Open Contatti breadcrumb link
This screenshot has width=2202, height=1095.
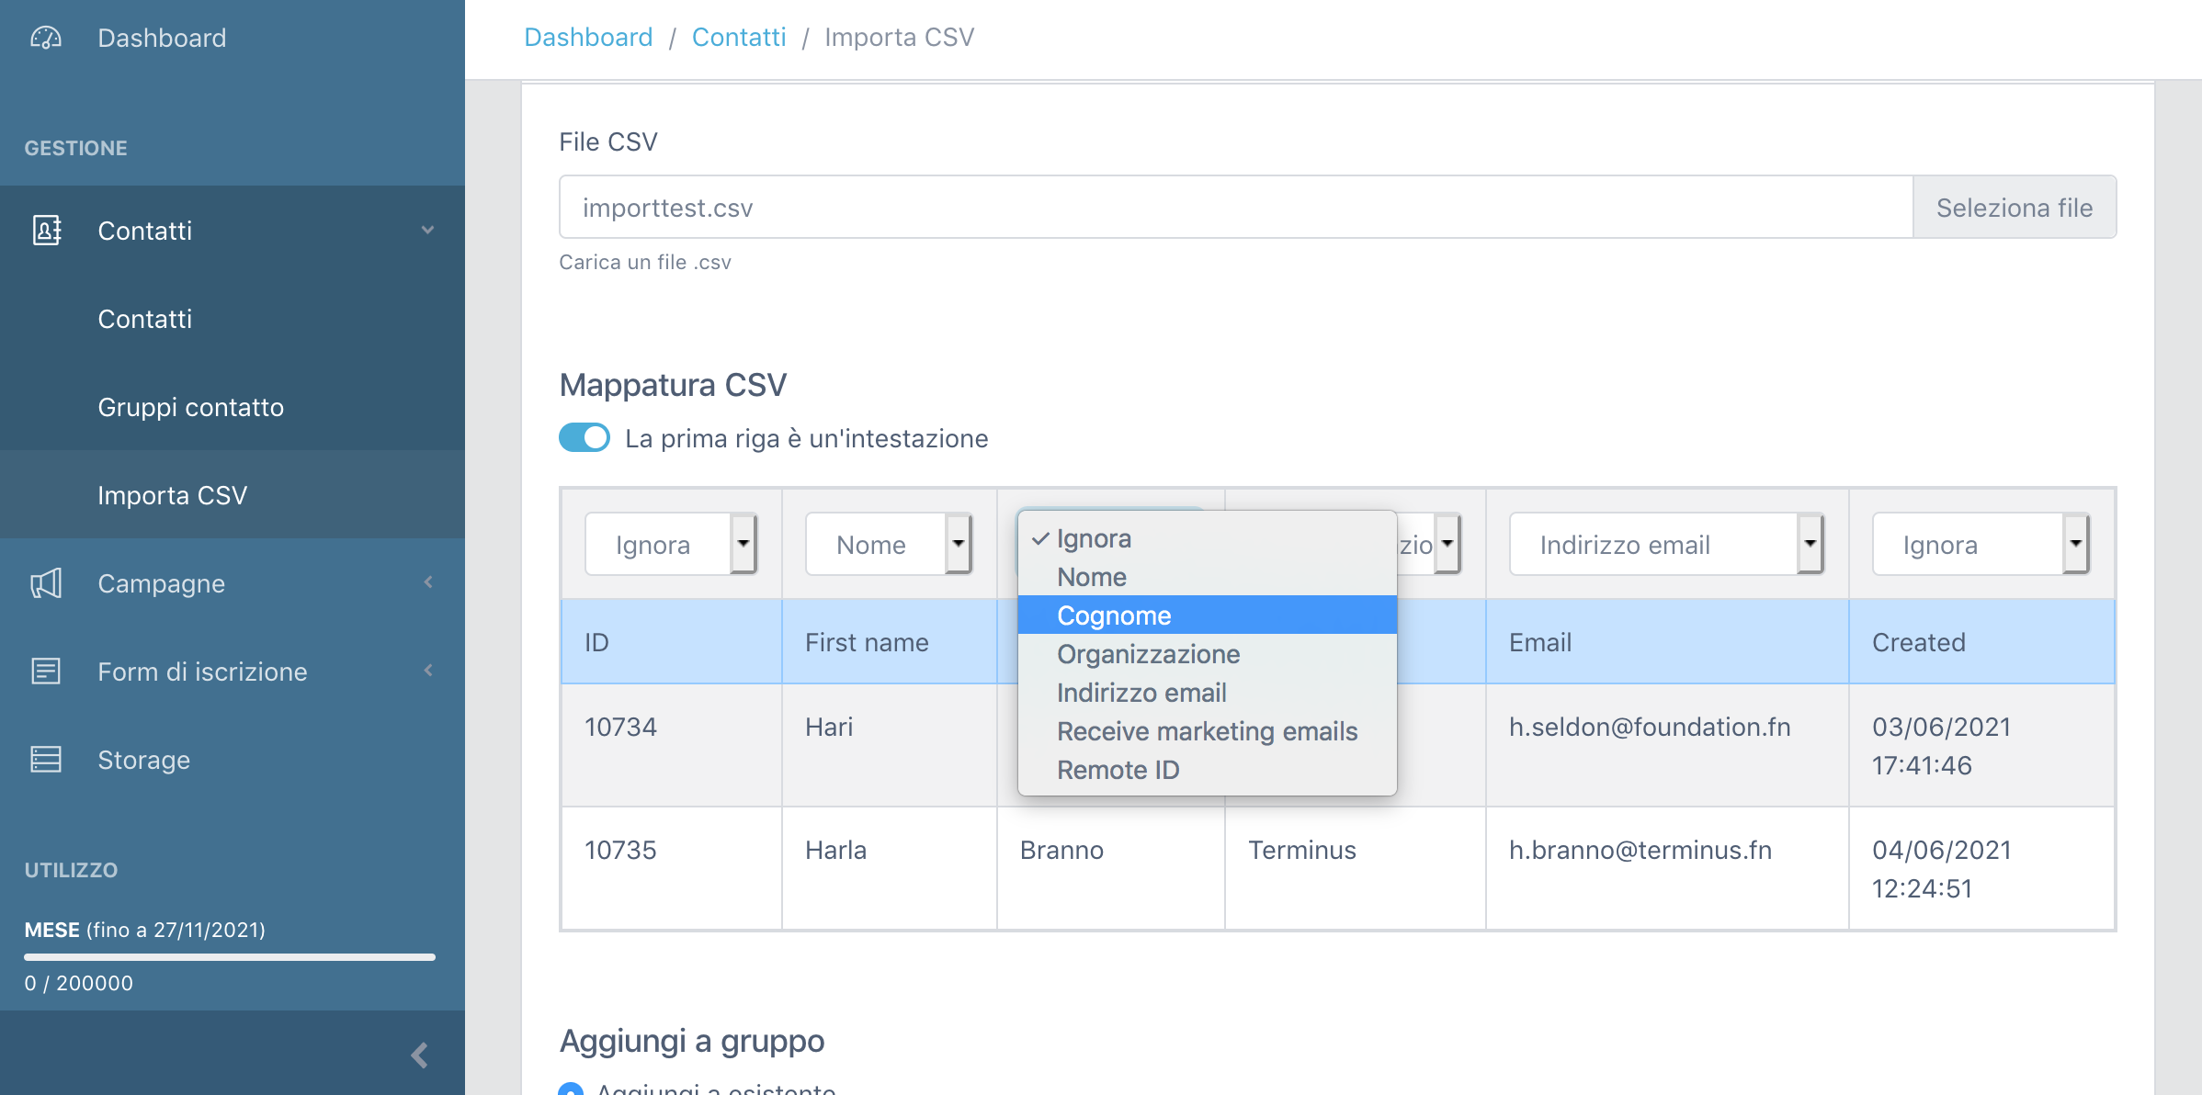738,38
